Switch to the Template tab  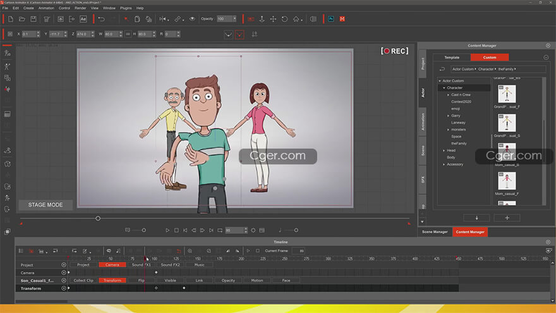point(452,58)
